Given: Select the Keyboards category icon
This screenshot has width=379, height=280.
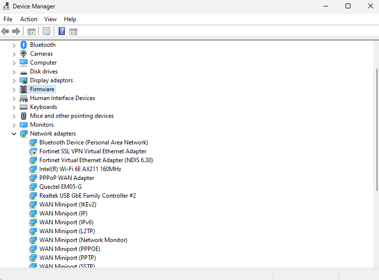Looking at the screenshot, I should click(x=24, y=106).
